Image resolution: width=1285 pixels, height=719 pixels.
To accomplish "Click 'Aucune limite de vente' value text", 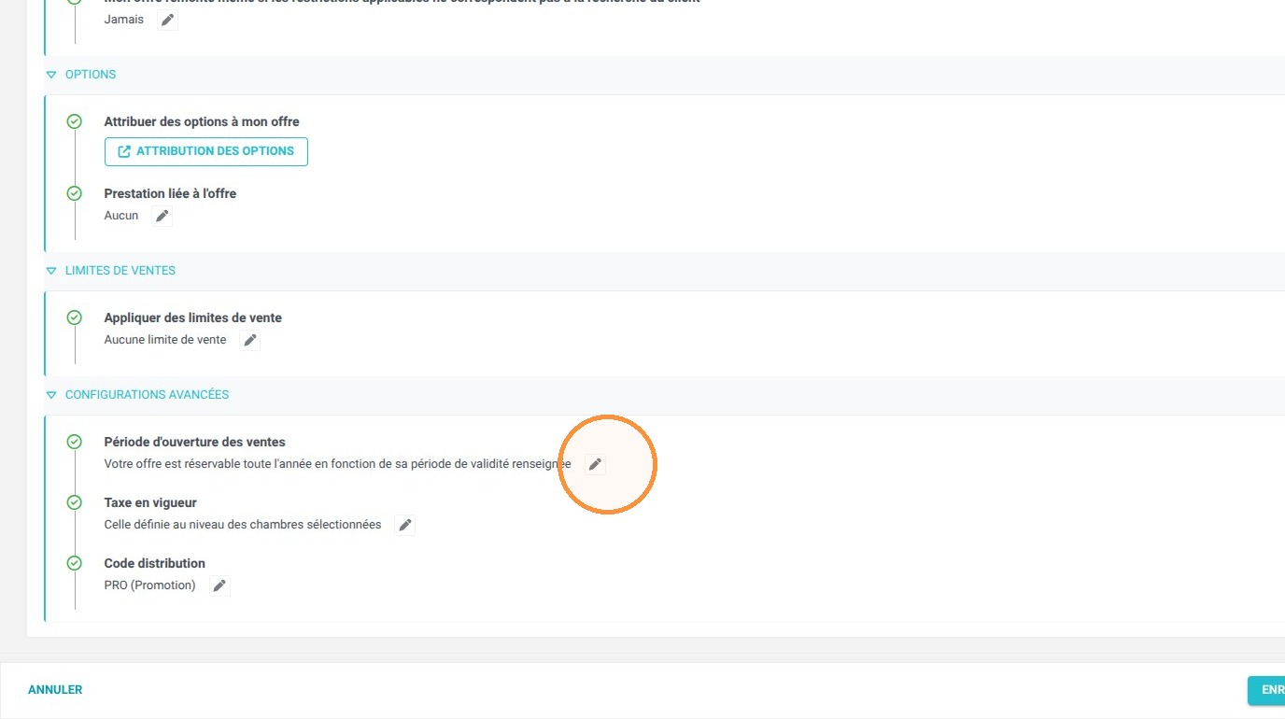I will coord(165,340).
